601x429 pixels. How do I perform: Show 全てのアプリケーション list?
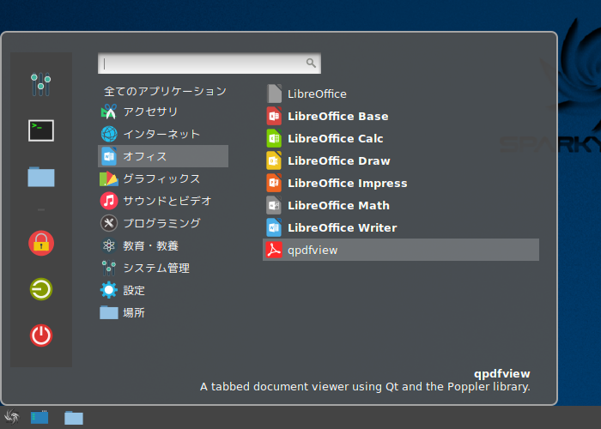[x=163, y=91]
